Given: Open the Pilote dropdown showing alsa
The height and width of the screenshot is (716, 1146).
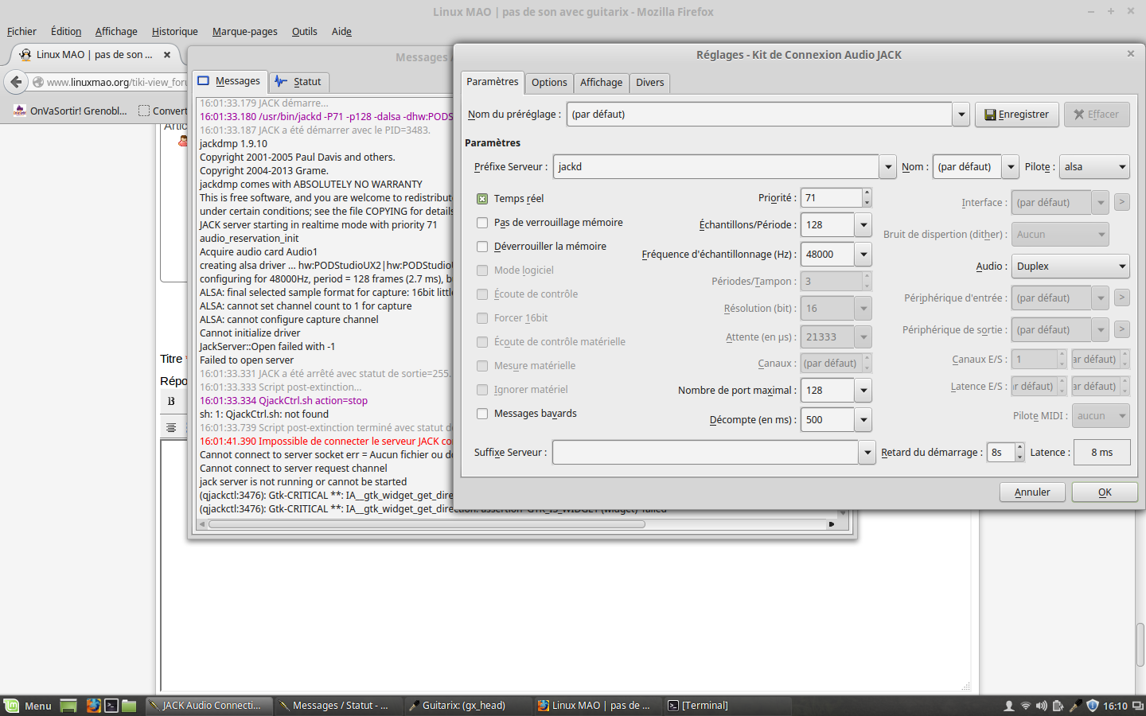Looking at the screenshot, I should pos(1095,167).
